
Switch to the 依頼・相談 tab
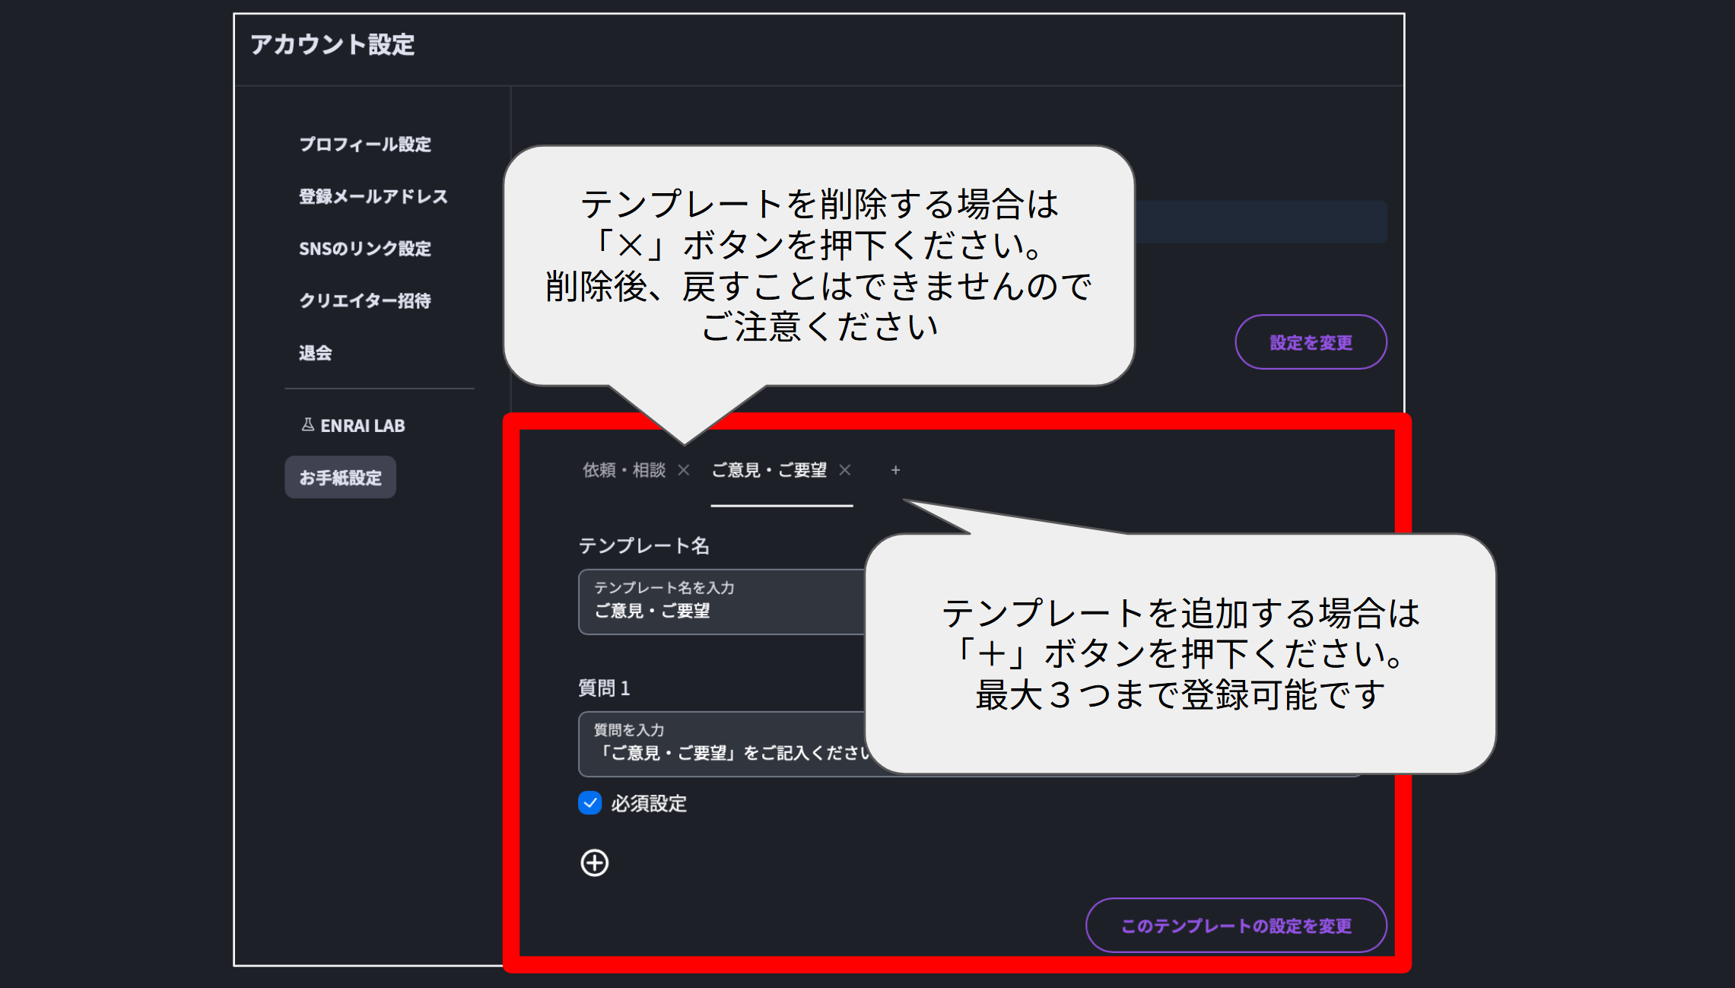coord(624,470)
